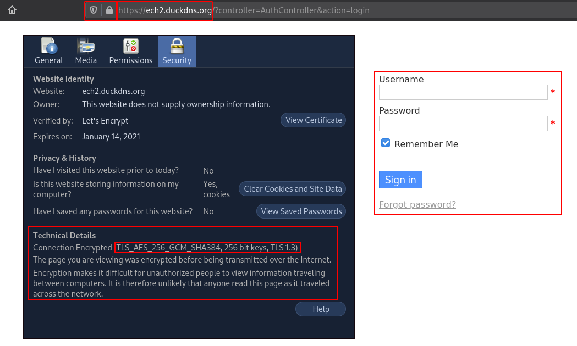Click 'This website does not supply ownership information.'
Screen dimensions: 577x346
click(176, 104)
